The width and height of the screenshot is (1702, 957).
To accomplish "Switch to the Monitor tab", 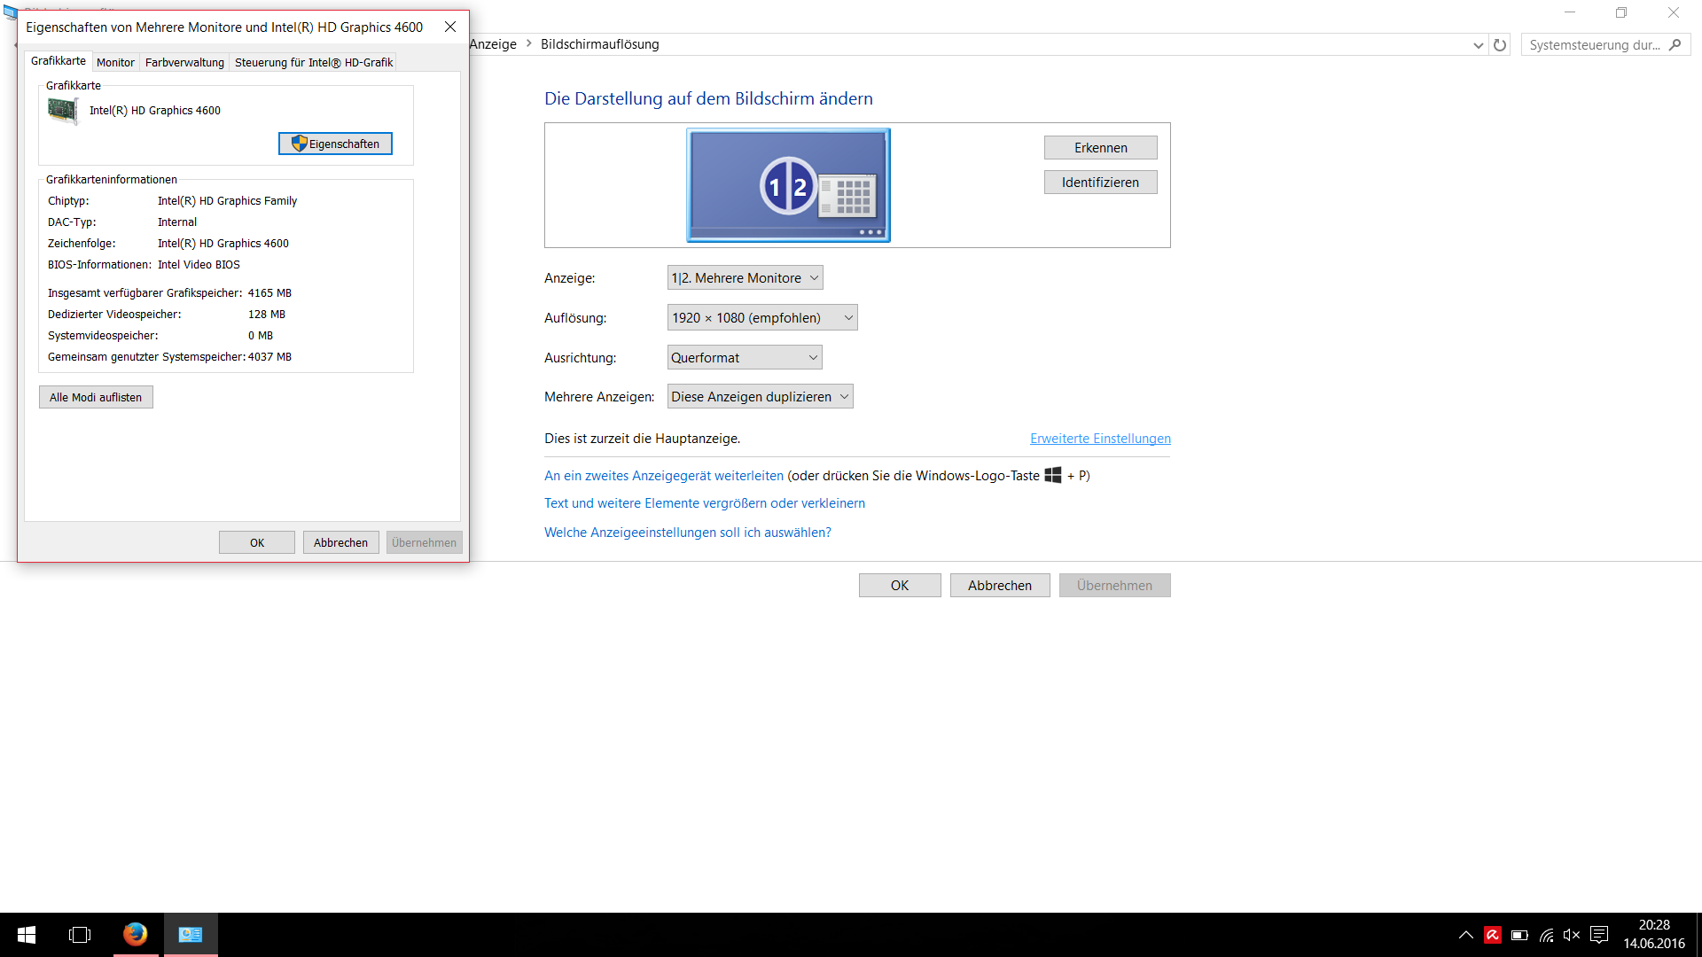I will [x=115, y=62].
